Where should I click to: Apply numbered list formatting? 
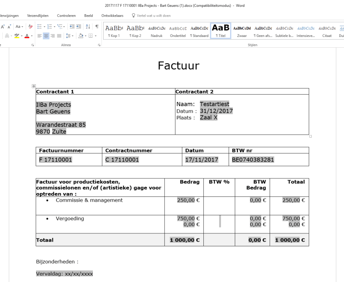50,27
